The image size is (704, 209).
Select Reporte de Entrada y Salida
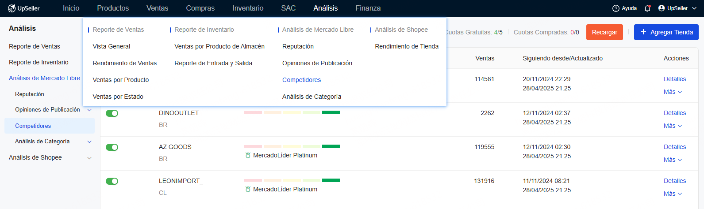pos(213,63)
